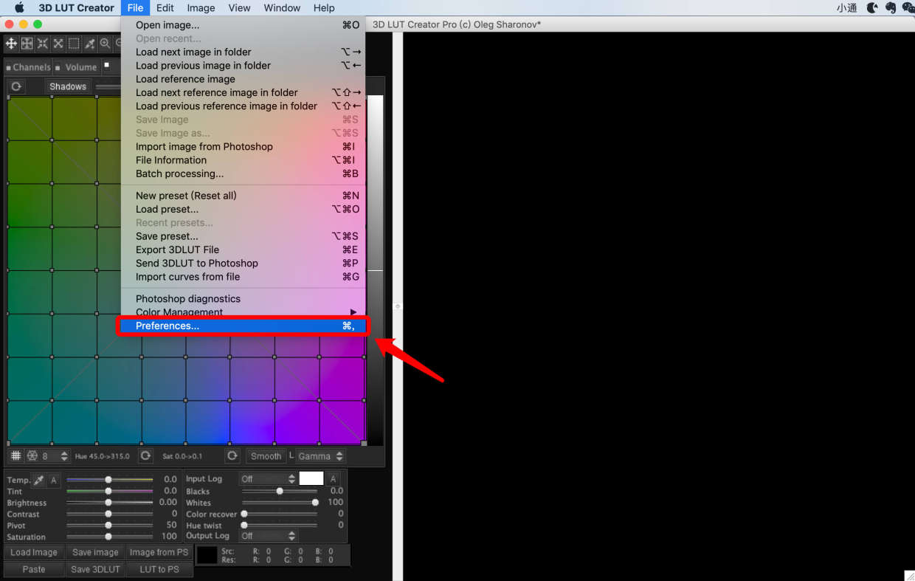Click the small white square toggle after Volume
Image resolution: width=915 pixels, height=581 pixels.
tap(106, 65)
